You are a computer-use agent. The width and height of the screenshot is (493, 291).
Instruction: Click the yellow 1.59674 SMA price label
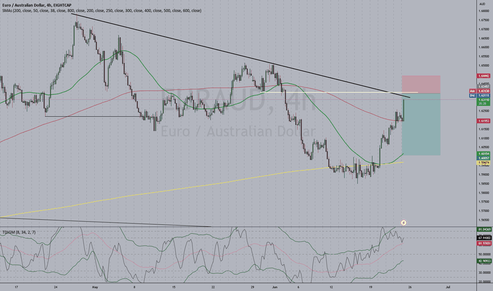pyautogui.click(x=483, y=162)
